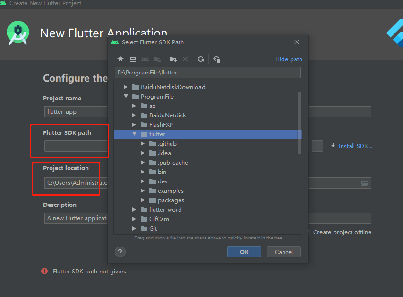Expand the BaiduNetdiskDownload folder
The height and width of the screenshot is (297, 403).
125,87
